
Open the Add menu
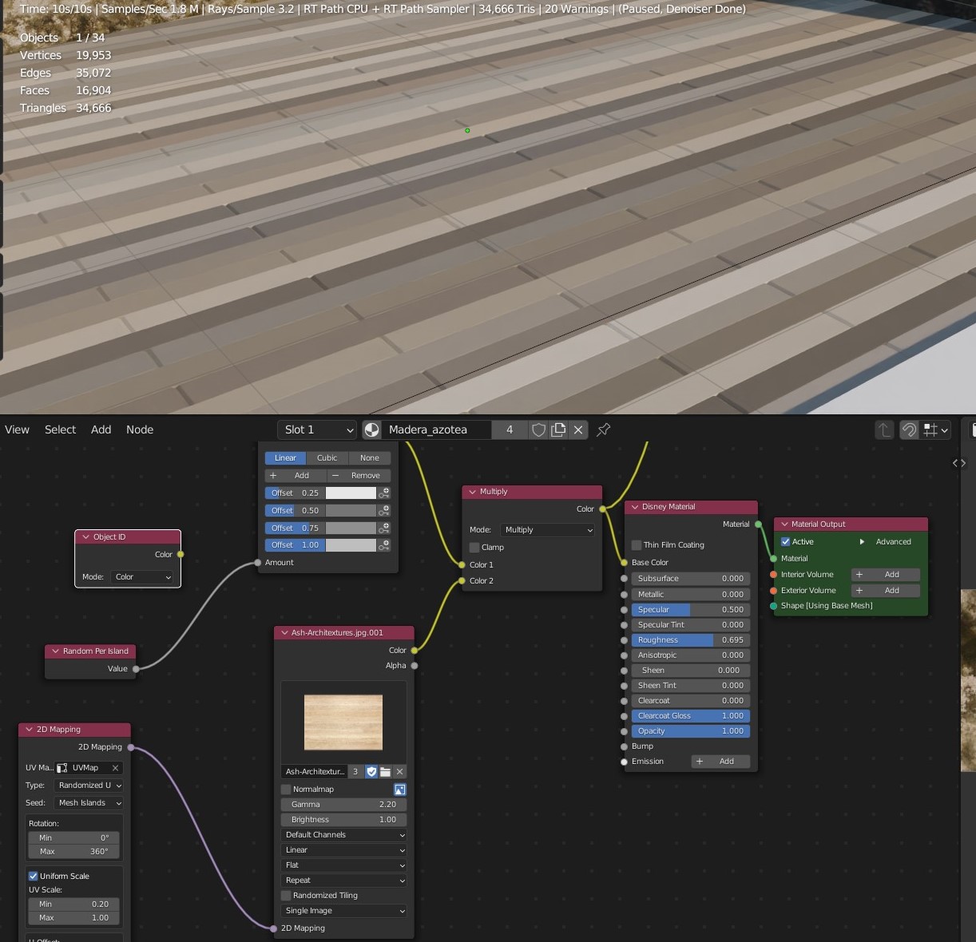[101, 429]
